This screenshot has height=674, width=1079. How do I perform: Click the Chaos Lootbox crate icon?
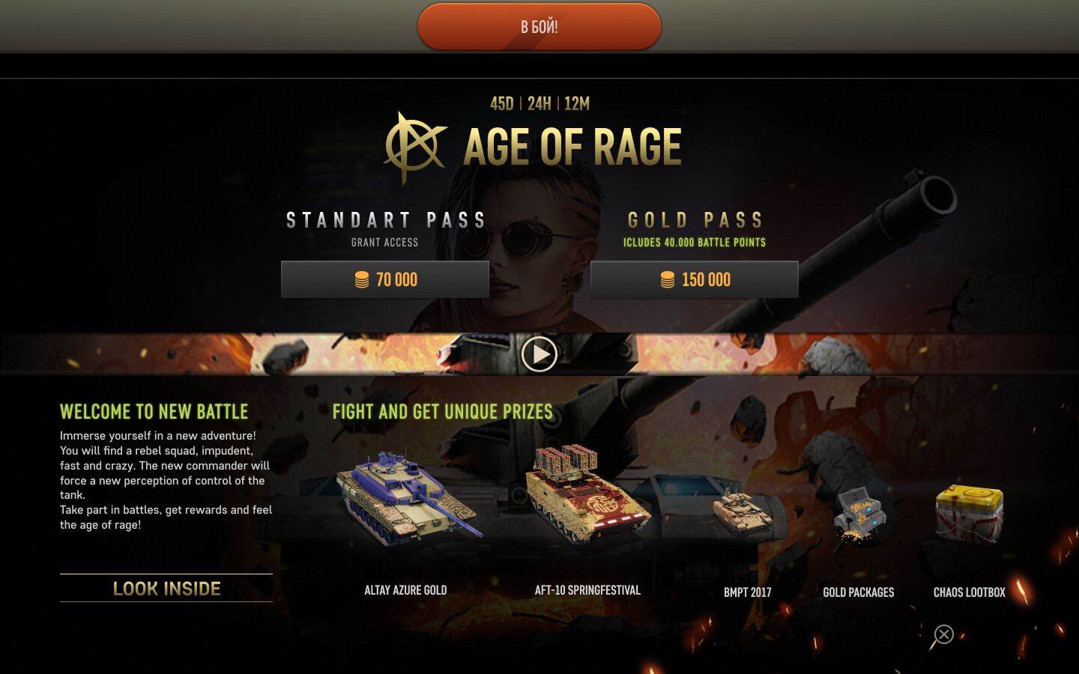point(970,513)
